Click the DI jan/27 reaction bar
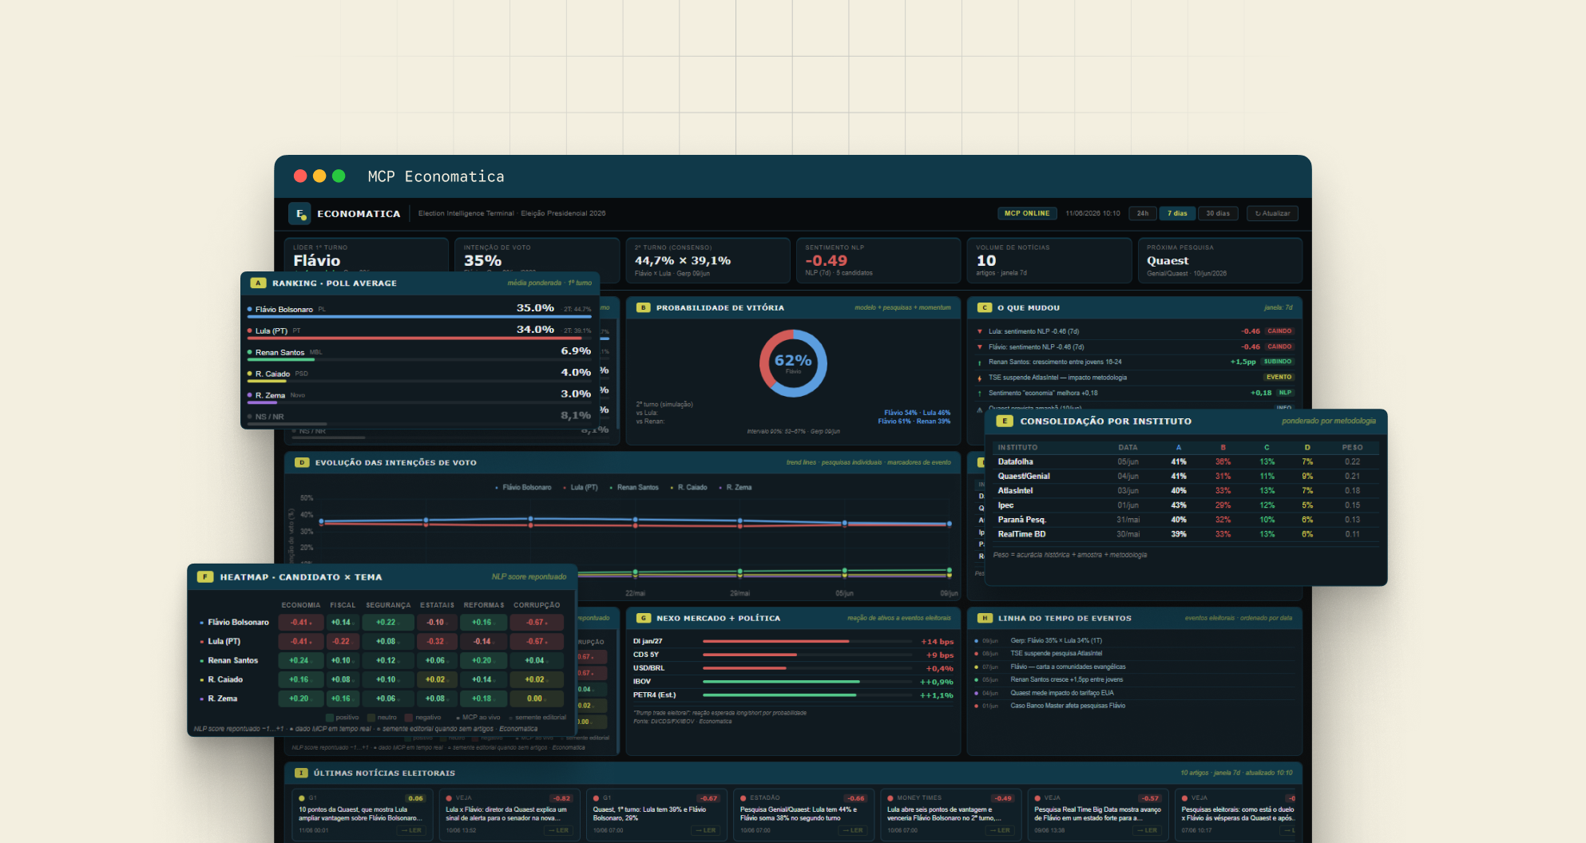 click(807, 642)
